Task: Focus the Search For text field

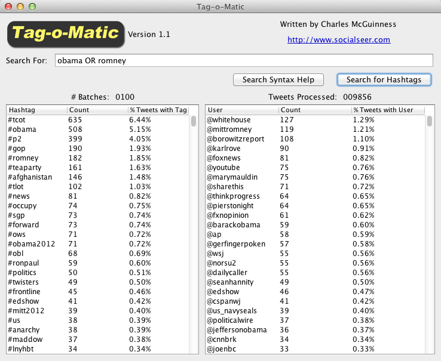Action: coord(244,60)
